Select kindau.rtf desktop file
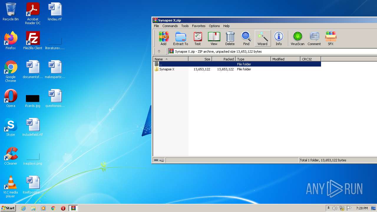The width and height of the screenshot is (377, 212). 55,12
